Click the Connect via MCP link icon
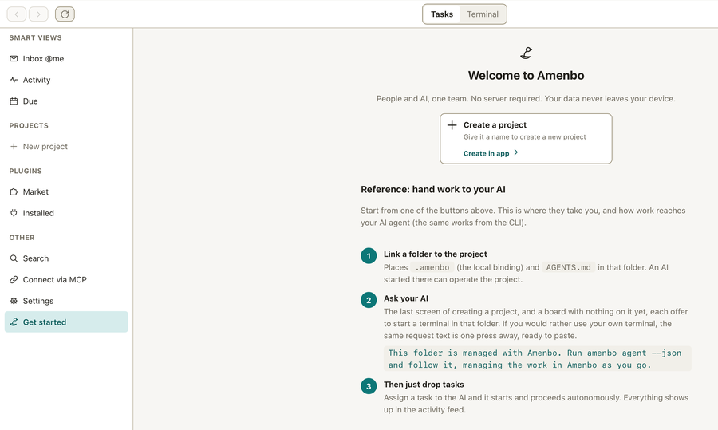718x430 pixels. click(x=14, y=280)
